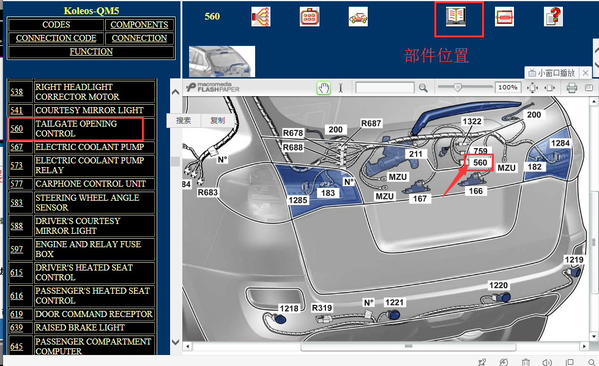Viewport: 599px width, 366px height.
Task: Click the magnifier icon in bottom bar
Action: (592, 362)
